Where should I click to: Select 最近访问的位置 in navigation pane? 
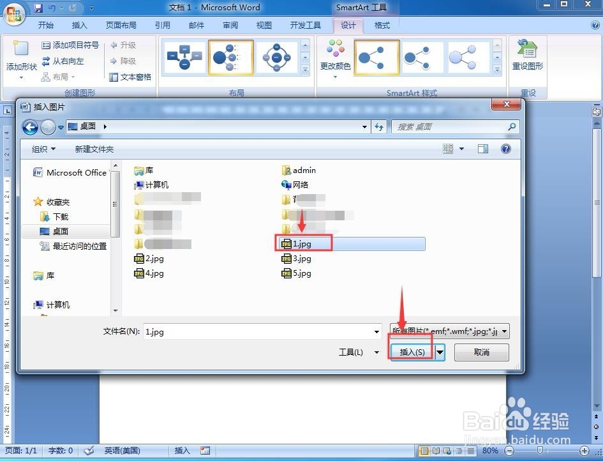[x=73, y=246]
